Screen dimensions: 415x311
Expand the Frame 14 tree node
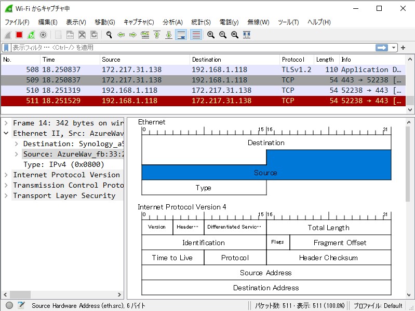coord(6,123)
